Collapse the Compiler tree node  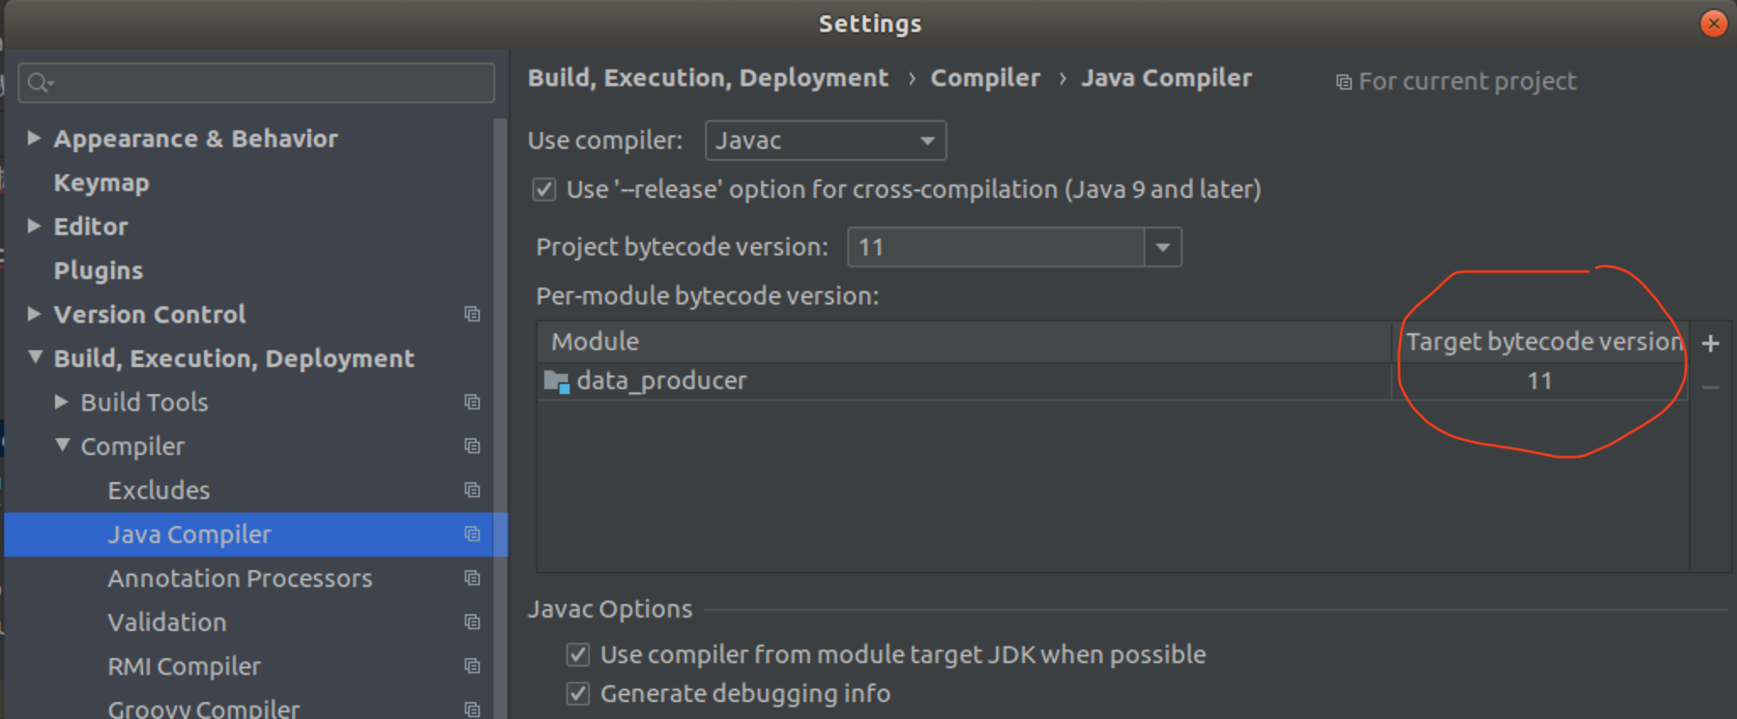click(62, 445)
